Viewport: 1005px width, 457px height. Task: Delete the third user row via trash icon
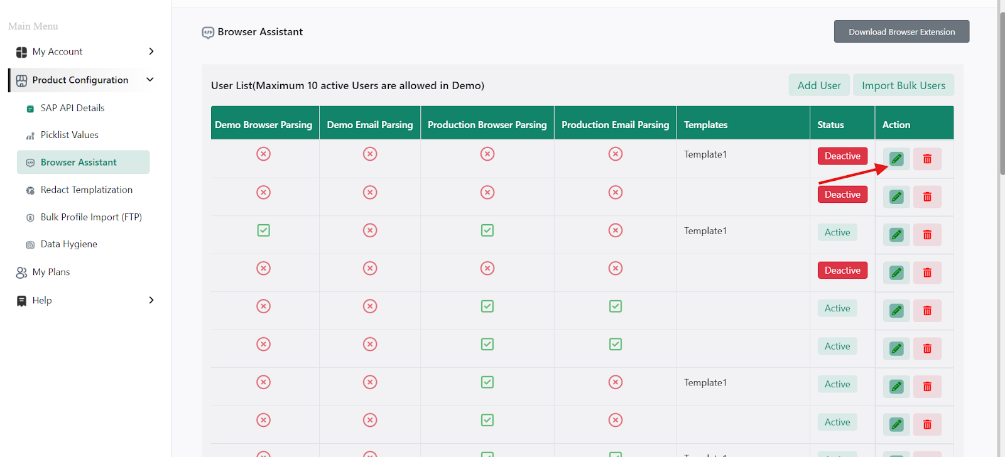click(x=927, y=235)
